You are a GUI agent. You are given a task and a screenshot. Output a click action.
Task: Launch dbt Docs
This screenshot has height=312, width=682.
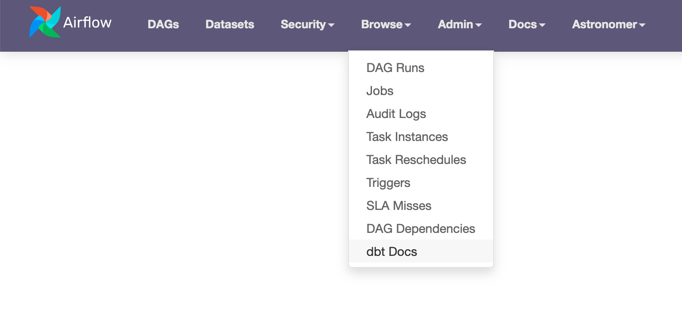(x=391, y=251)
